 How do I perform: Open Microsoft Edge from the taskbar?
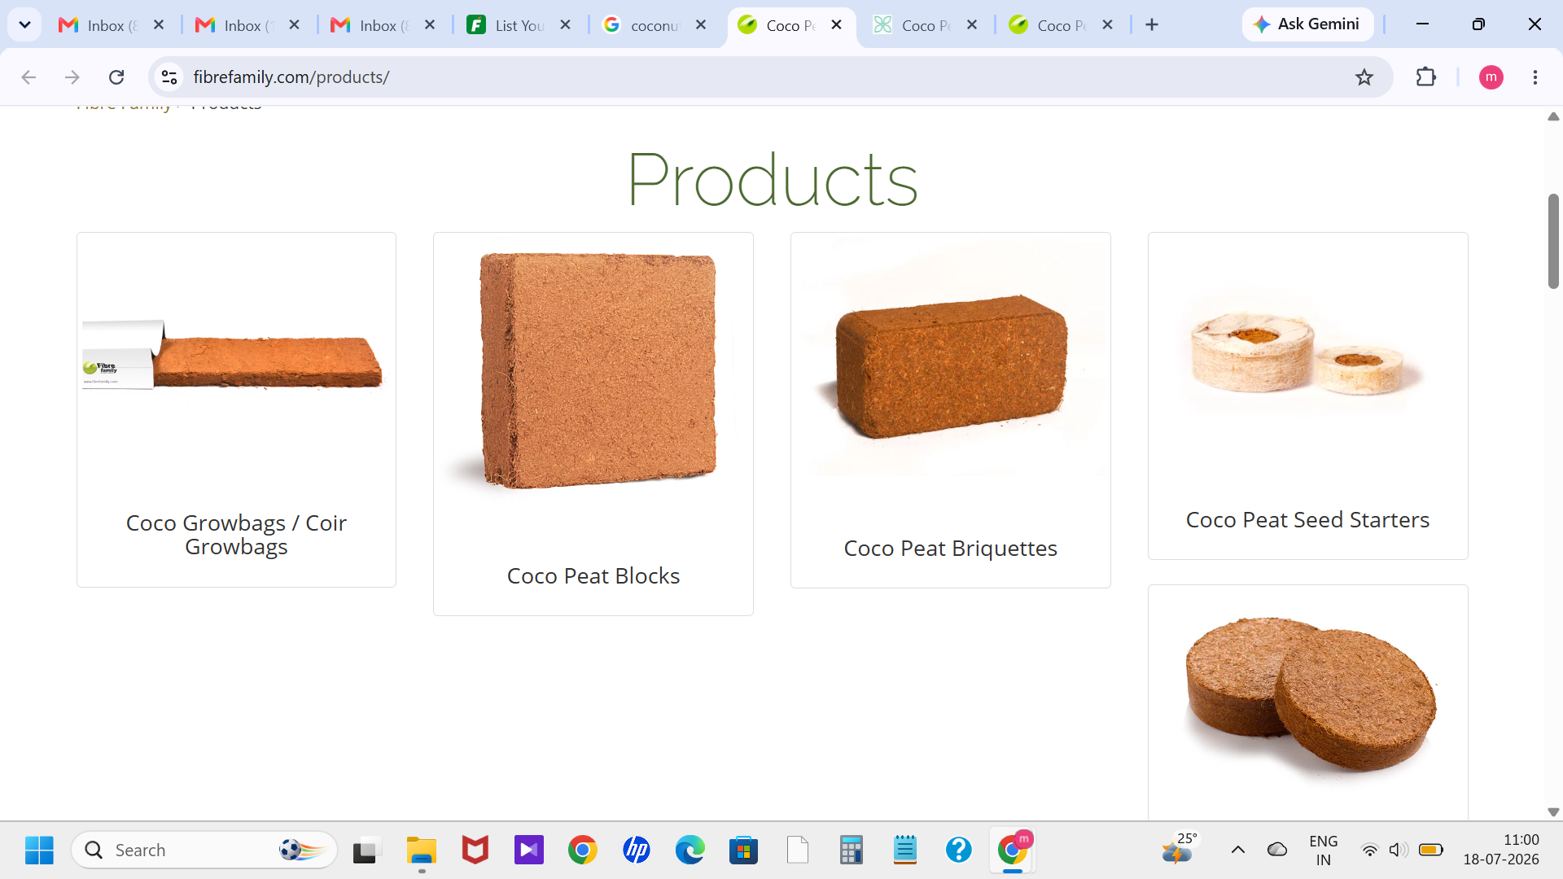[x=690, y=851]
